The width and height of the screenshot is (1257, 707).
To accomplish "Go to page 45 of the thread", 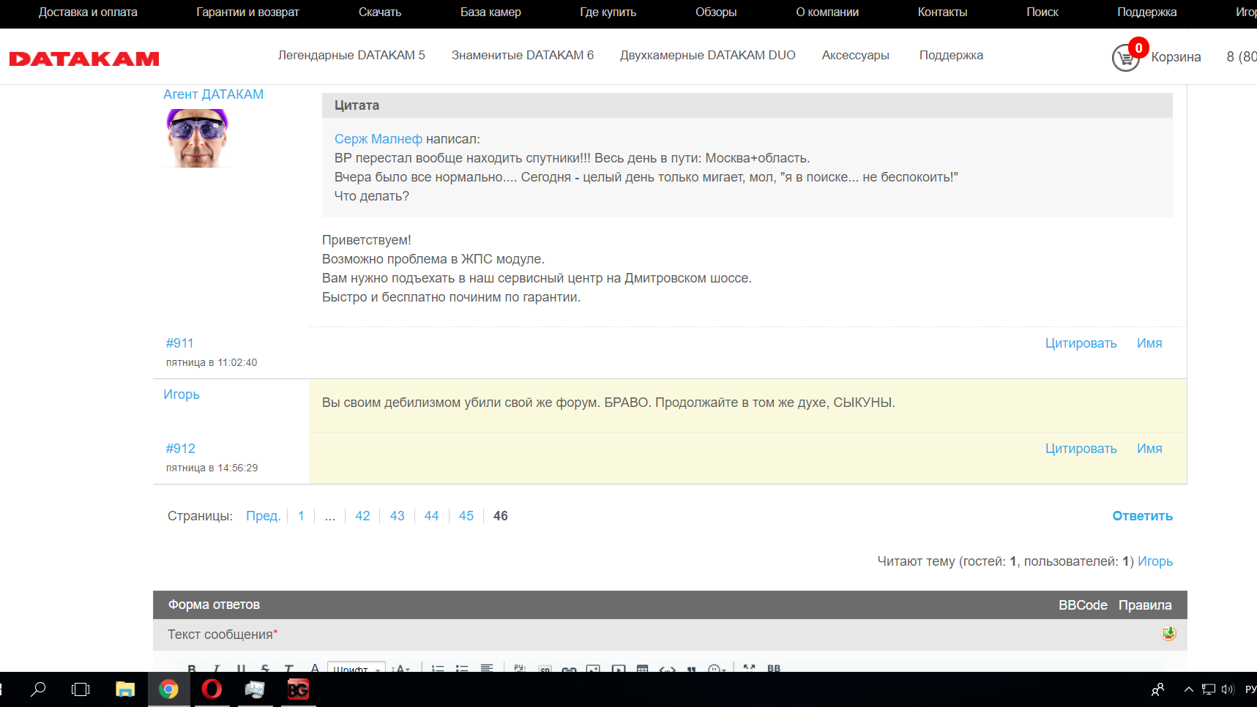I will (466, 516).
